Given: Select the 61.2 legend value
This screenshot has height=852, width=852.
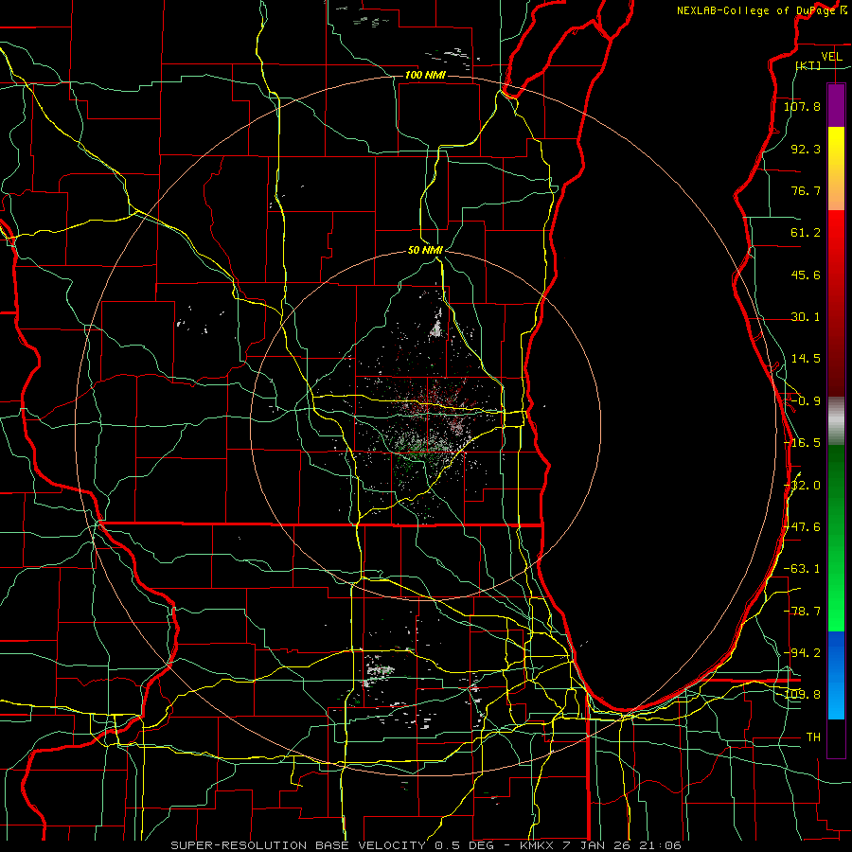Looking at the screenshot, I should point(806,233).
